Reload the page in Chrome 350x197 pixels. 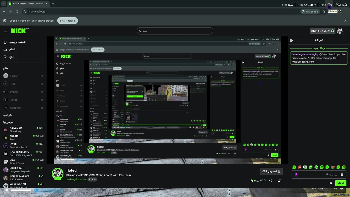pos(17,11)
